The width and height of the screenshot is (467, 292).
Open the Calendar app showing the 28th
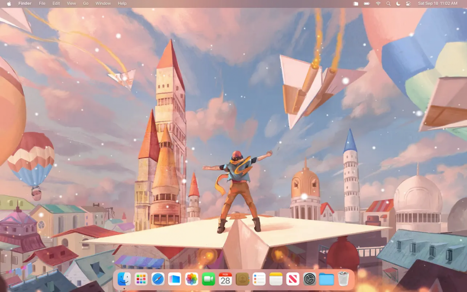(225, 279)
